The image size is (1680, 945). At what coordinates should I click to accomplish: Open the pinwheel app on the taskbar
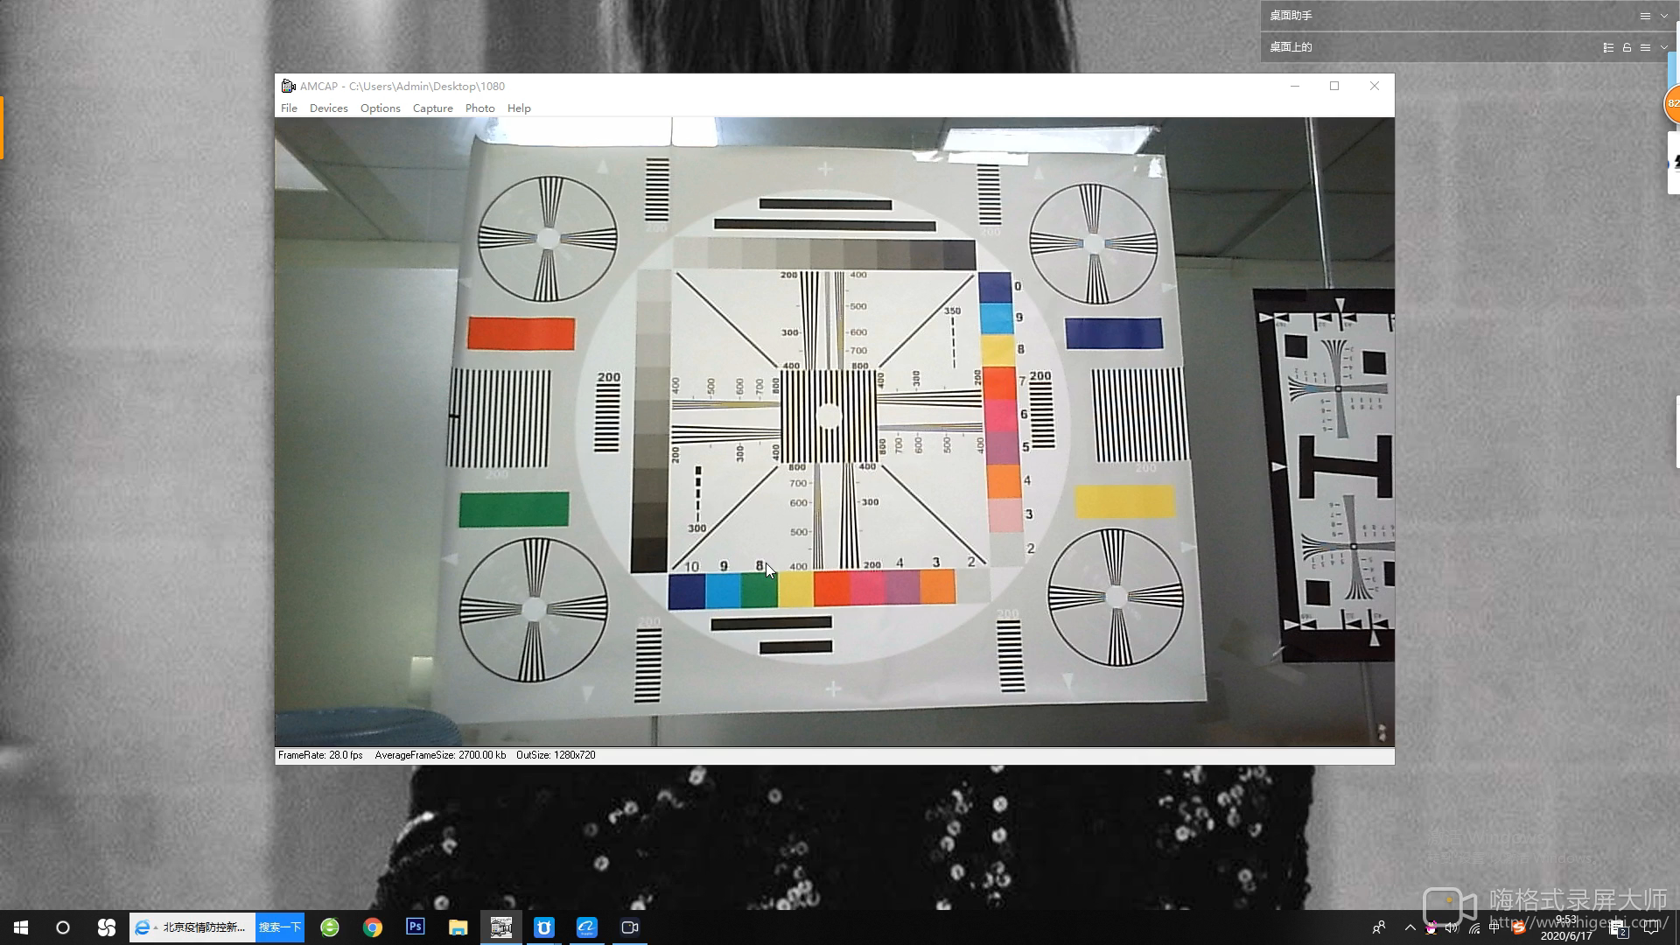pos(107,927)
